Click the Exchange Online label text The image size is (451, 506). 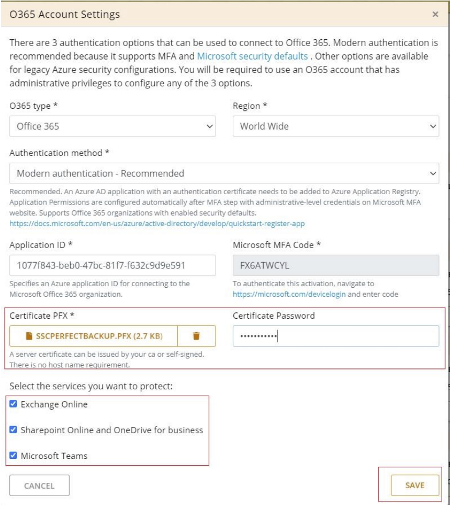pyautogui.click(x=54, y=404)
